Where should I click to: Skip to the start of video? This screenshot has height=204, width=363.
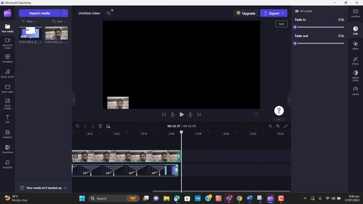(x=164, y=114)
